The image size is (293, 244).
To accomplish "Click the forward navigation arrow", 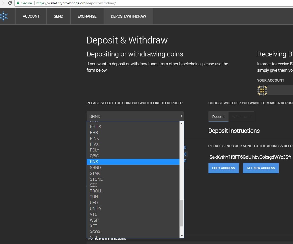I will point(3,3).
